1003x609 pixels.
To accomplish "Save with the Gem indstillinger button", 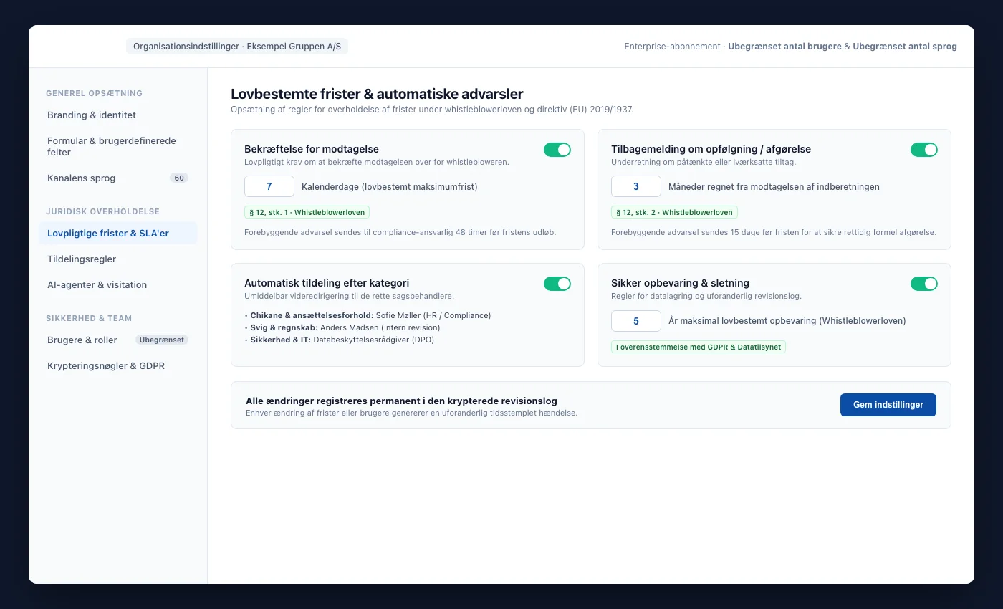I will tap(888, 405).
